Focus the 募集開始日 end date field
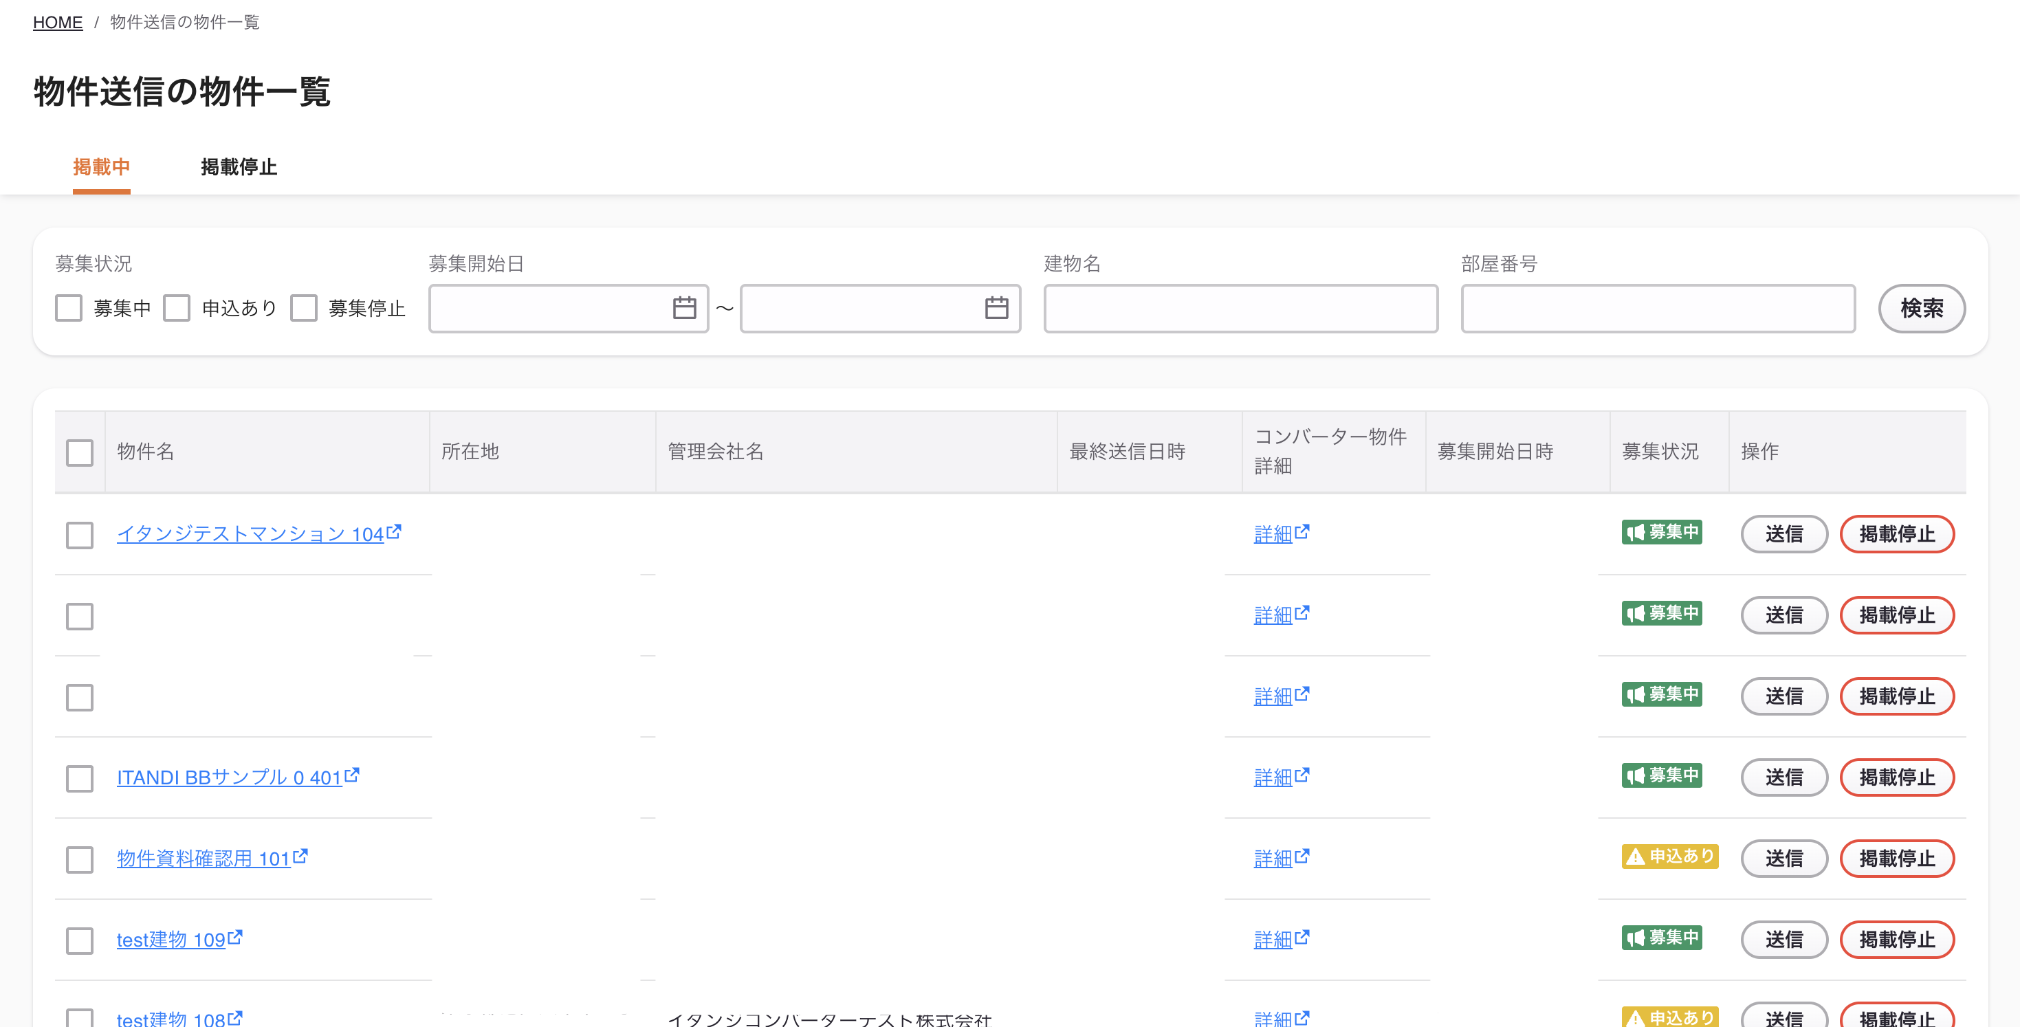The height and width of the screenshot is (1027, 2020). [880, 308]
